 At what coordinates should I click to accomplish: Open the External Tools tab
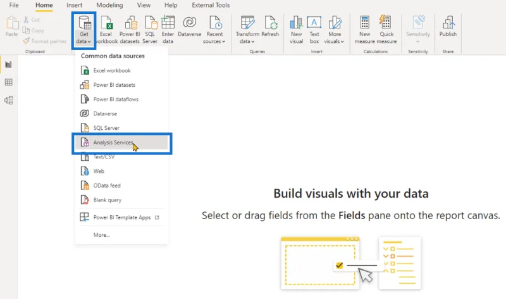click(x=211, y=5)
